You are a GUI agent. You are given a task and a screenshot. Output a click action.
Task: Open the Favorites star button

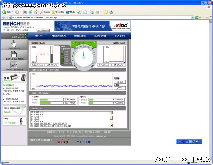pyautogui.click(x=58, y=12)
